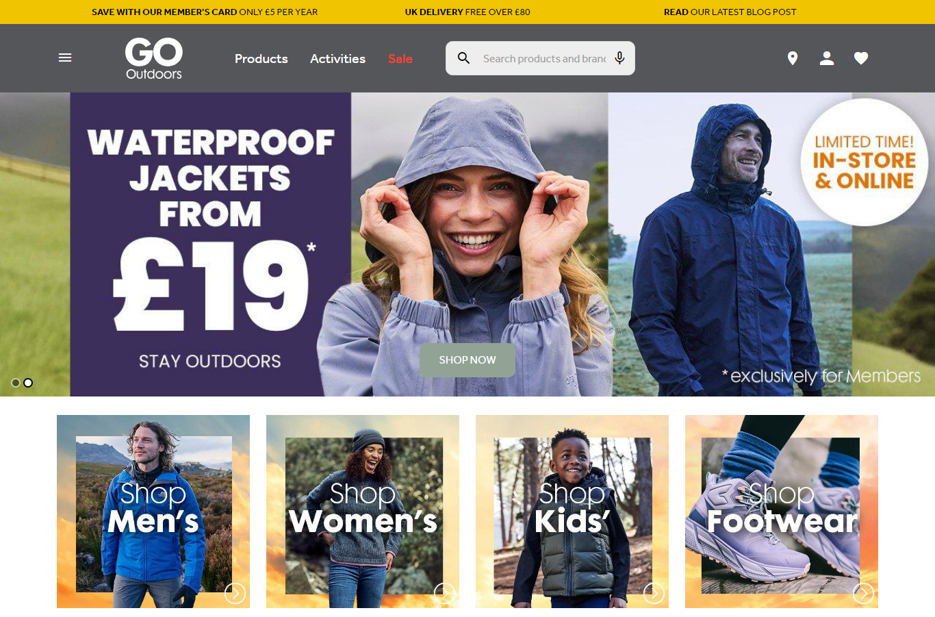
Task: Click arrow icon on Shop Men's tile
Action: pos(235,593)
